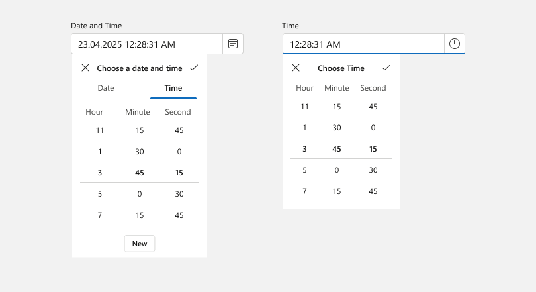Open the calendar picker icon for Date and Time
This screenshot has width=536, height=292.
pos(233,44)
